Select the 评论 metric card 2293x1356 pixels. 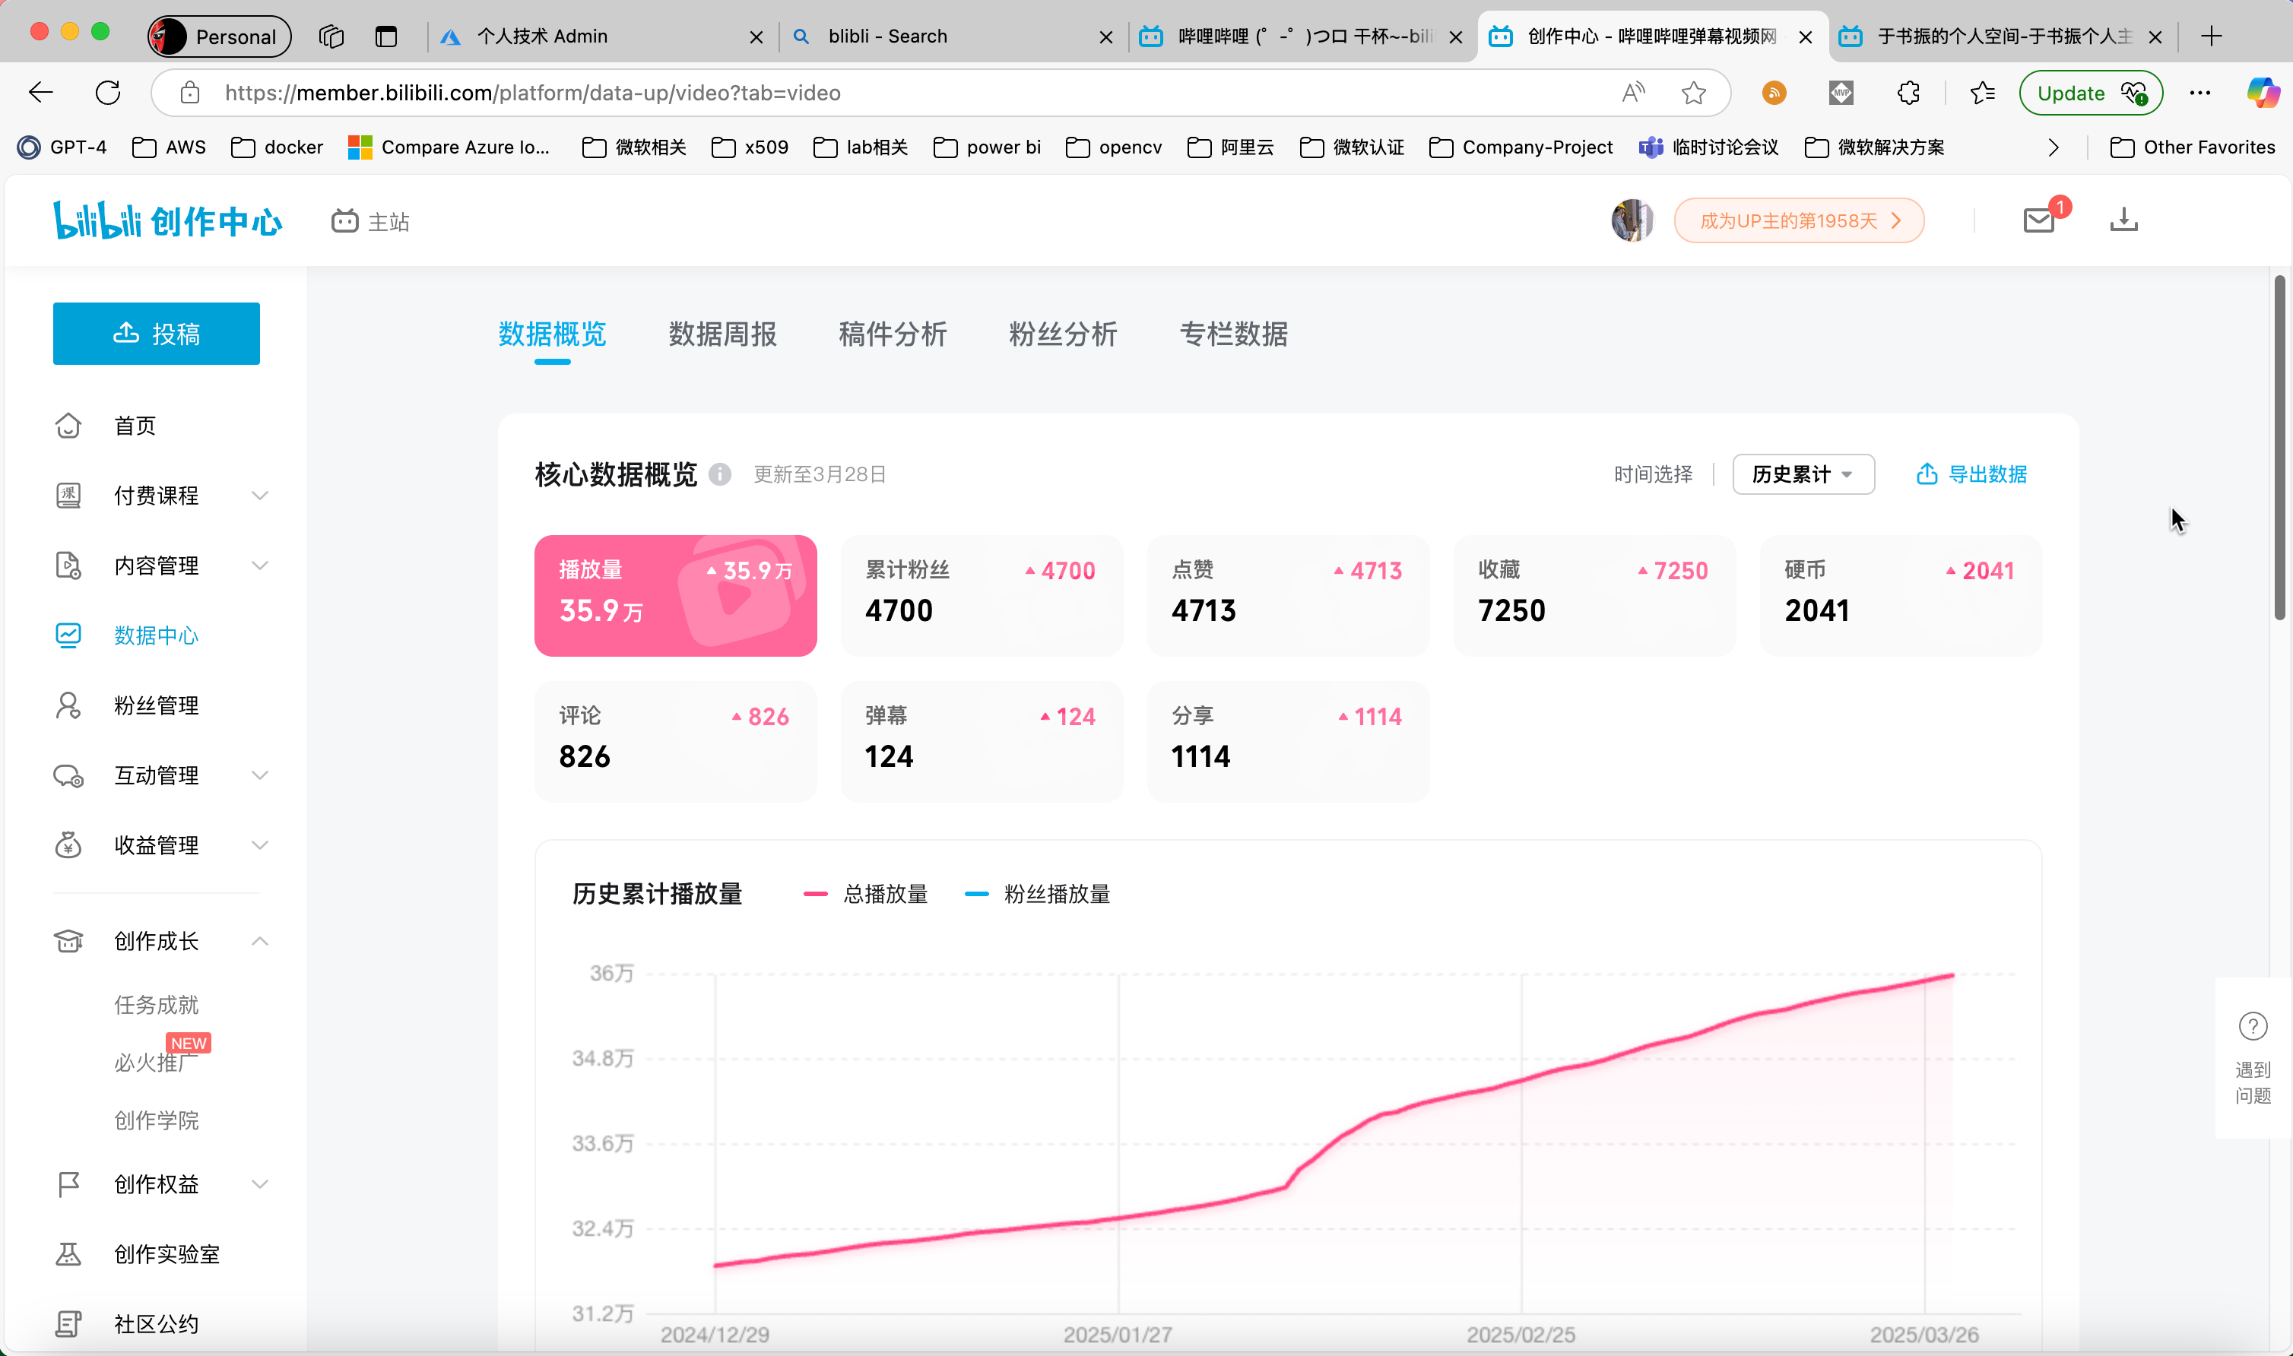[675, 742]
